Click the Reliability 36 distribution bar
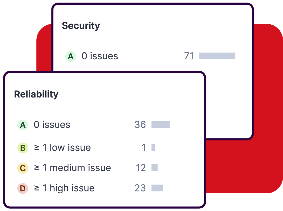Screen dimensions: 283x211 160,124
